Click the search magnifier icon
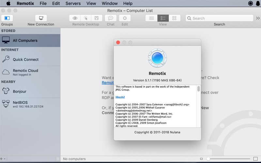The height and width of the screenshot is (163, 261). click(189, 18)
